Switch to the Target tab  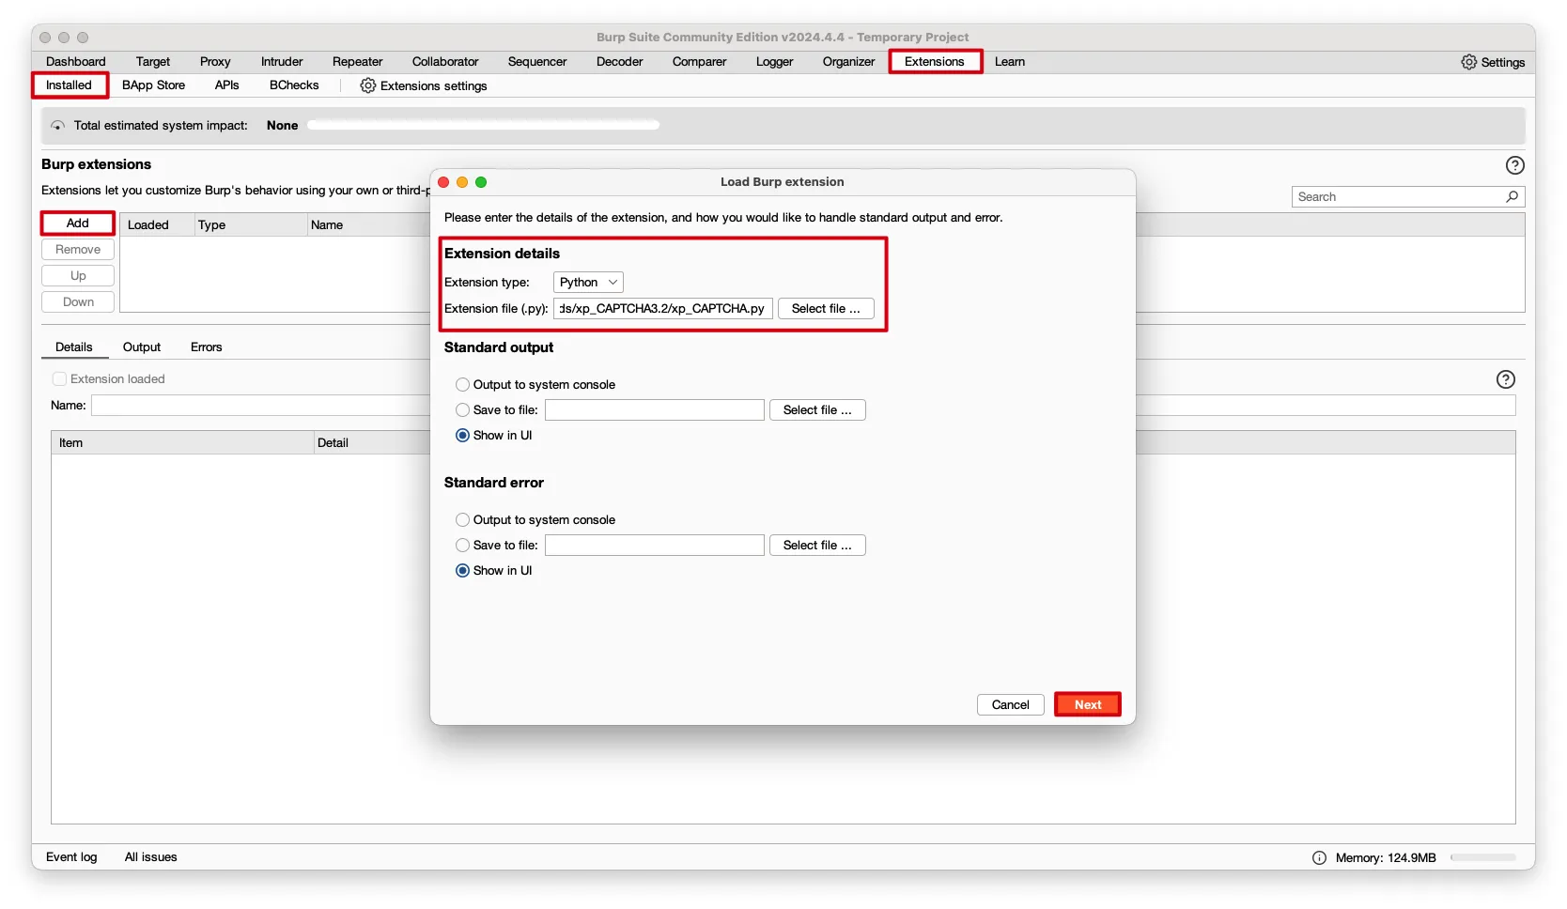(153, 62)
